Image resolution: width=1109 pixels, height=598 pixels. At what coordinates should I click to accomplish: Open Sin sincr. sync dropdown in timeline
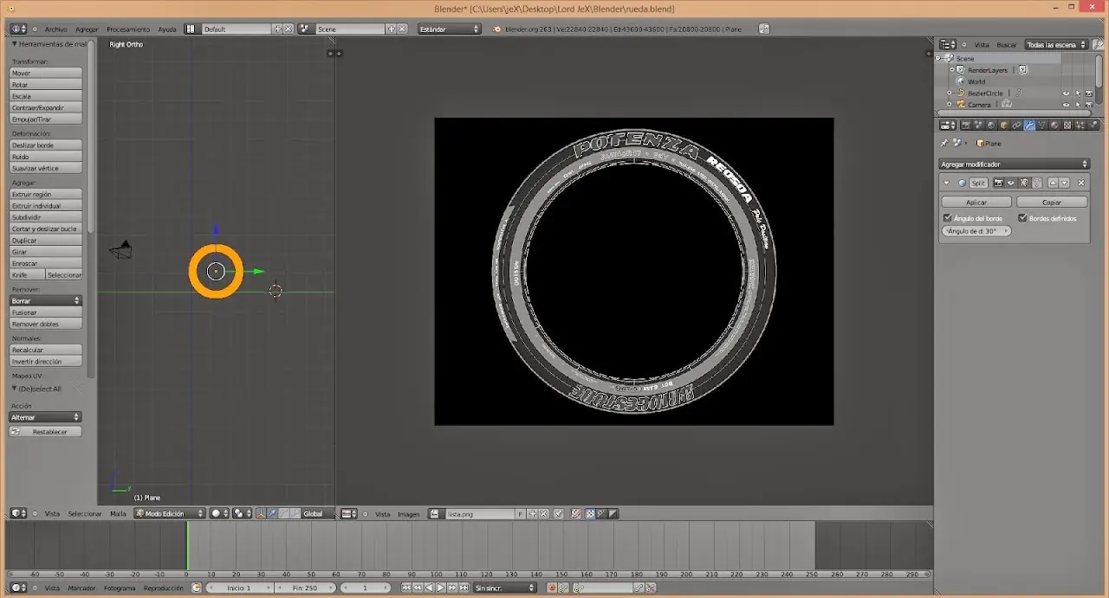coord(505,588)
